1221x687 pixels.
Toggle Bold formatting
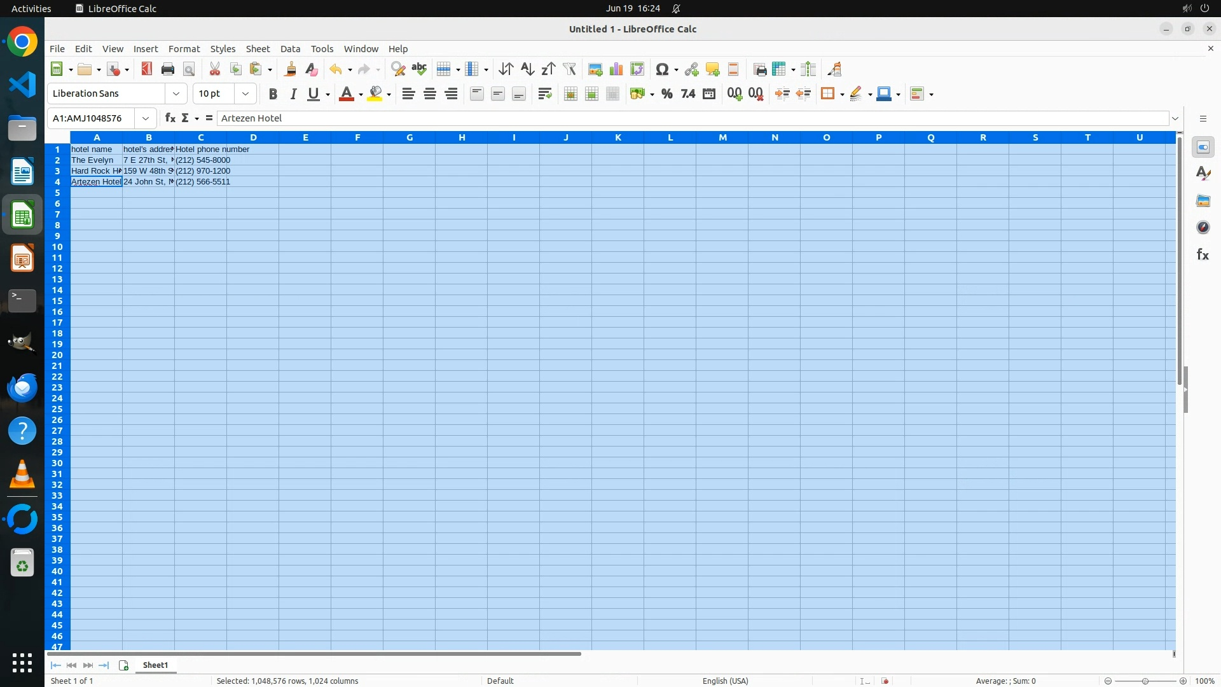[273, 94]
